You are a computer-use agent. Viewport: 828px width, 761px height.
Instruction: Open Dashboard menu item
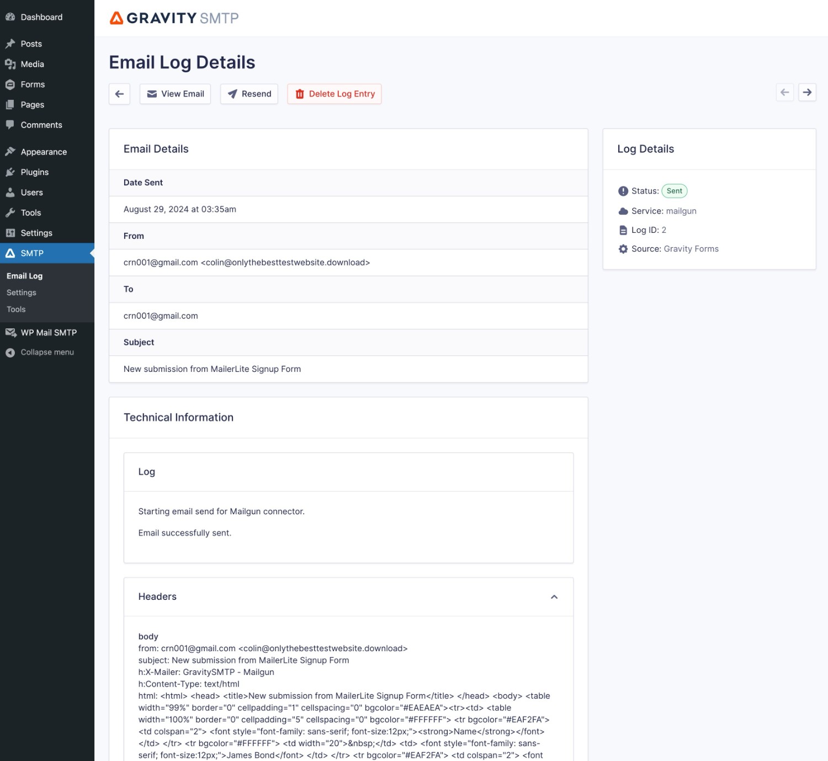[x=47, y=17]
